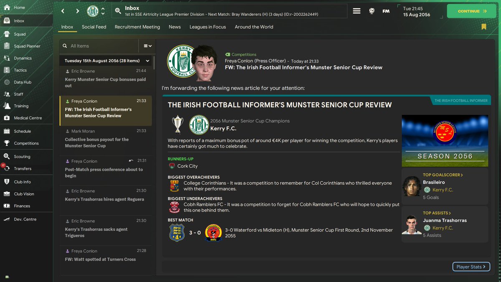Switch to the Around the World tab
501x282 pixels.
pyautogui.click(x=254, y=27)
